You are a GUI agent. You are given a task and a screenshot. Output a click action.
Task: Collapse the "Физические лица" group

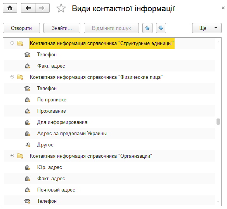click(x=12, y=77)
